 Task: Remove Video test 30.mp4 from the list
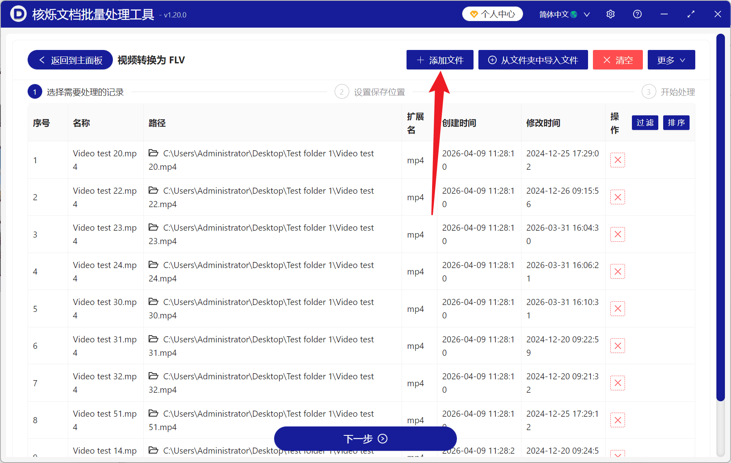[x=617, y=309]
